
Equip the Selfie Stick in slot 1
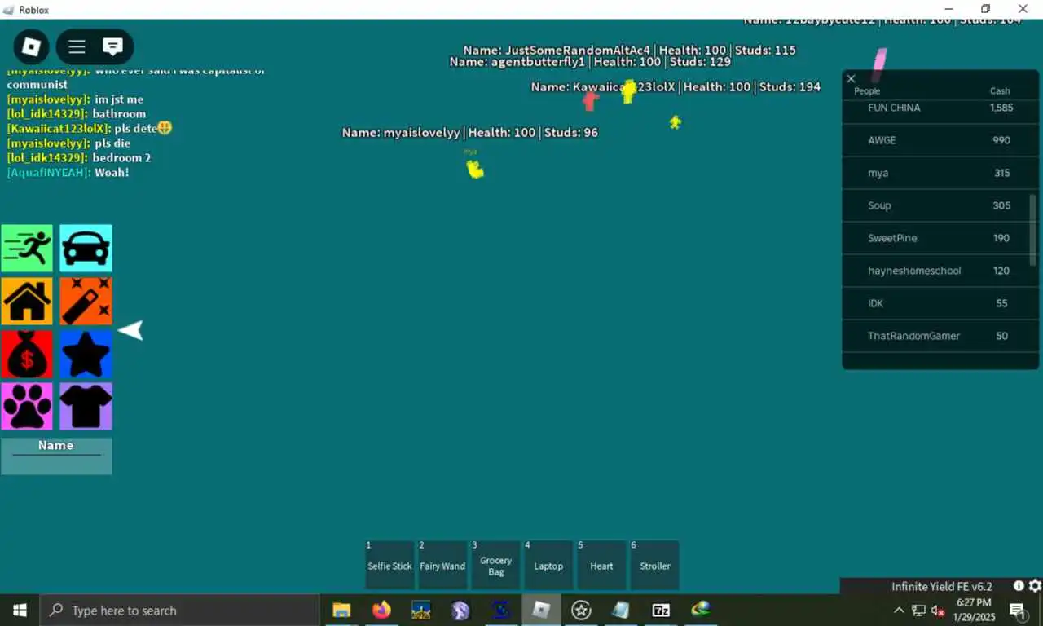pos(389,565)
